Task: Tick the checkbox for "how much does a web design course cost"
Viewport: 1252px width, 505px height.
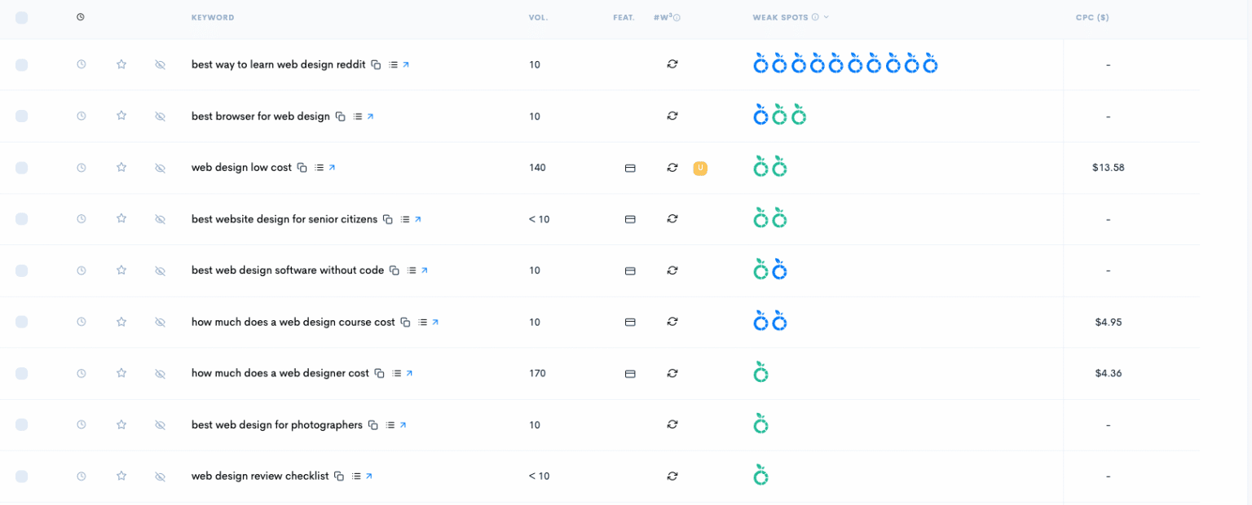Action: tap(22, 323)
